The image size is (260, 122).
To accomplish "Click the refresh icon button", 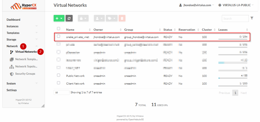I will tap(69, 18).
